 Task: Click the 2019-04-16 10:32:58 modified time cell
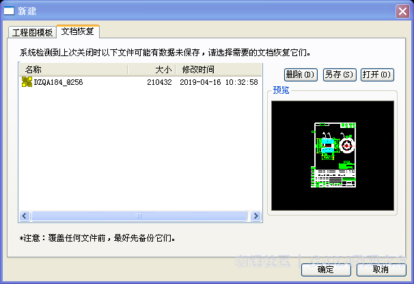[219, 82]
